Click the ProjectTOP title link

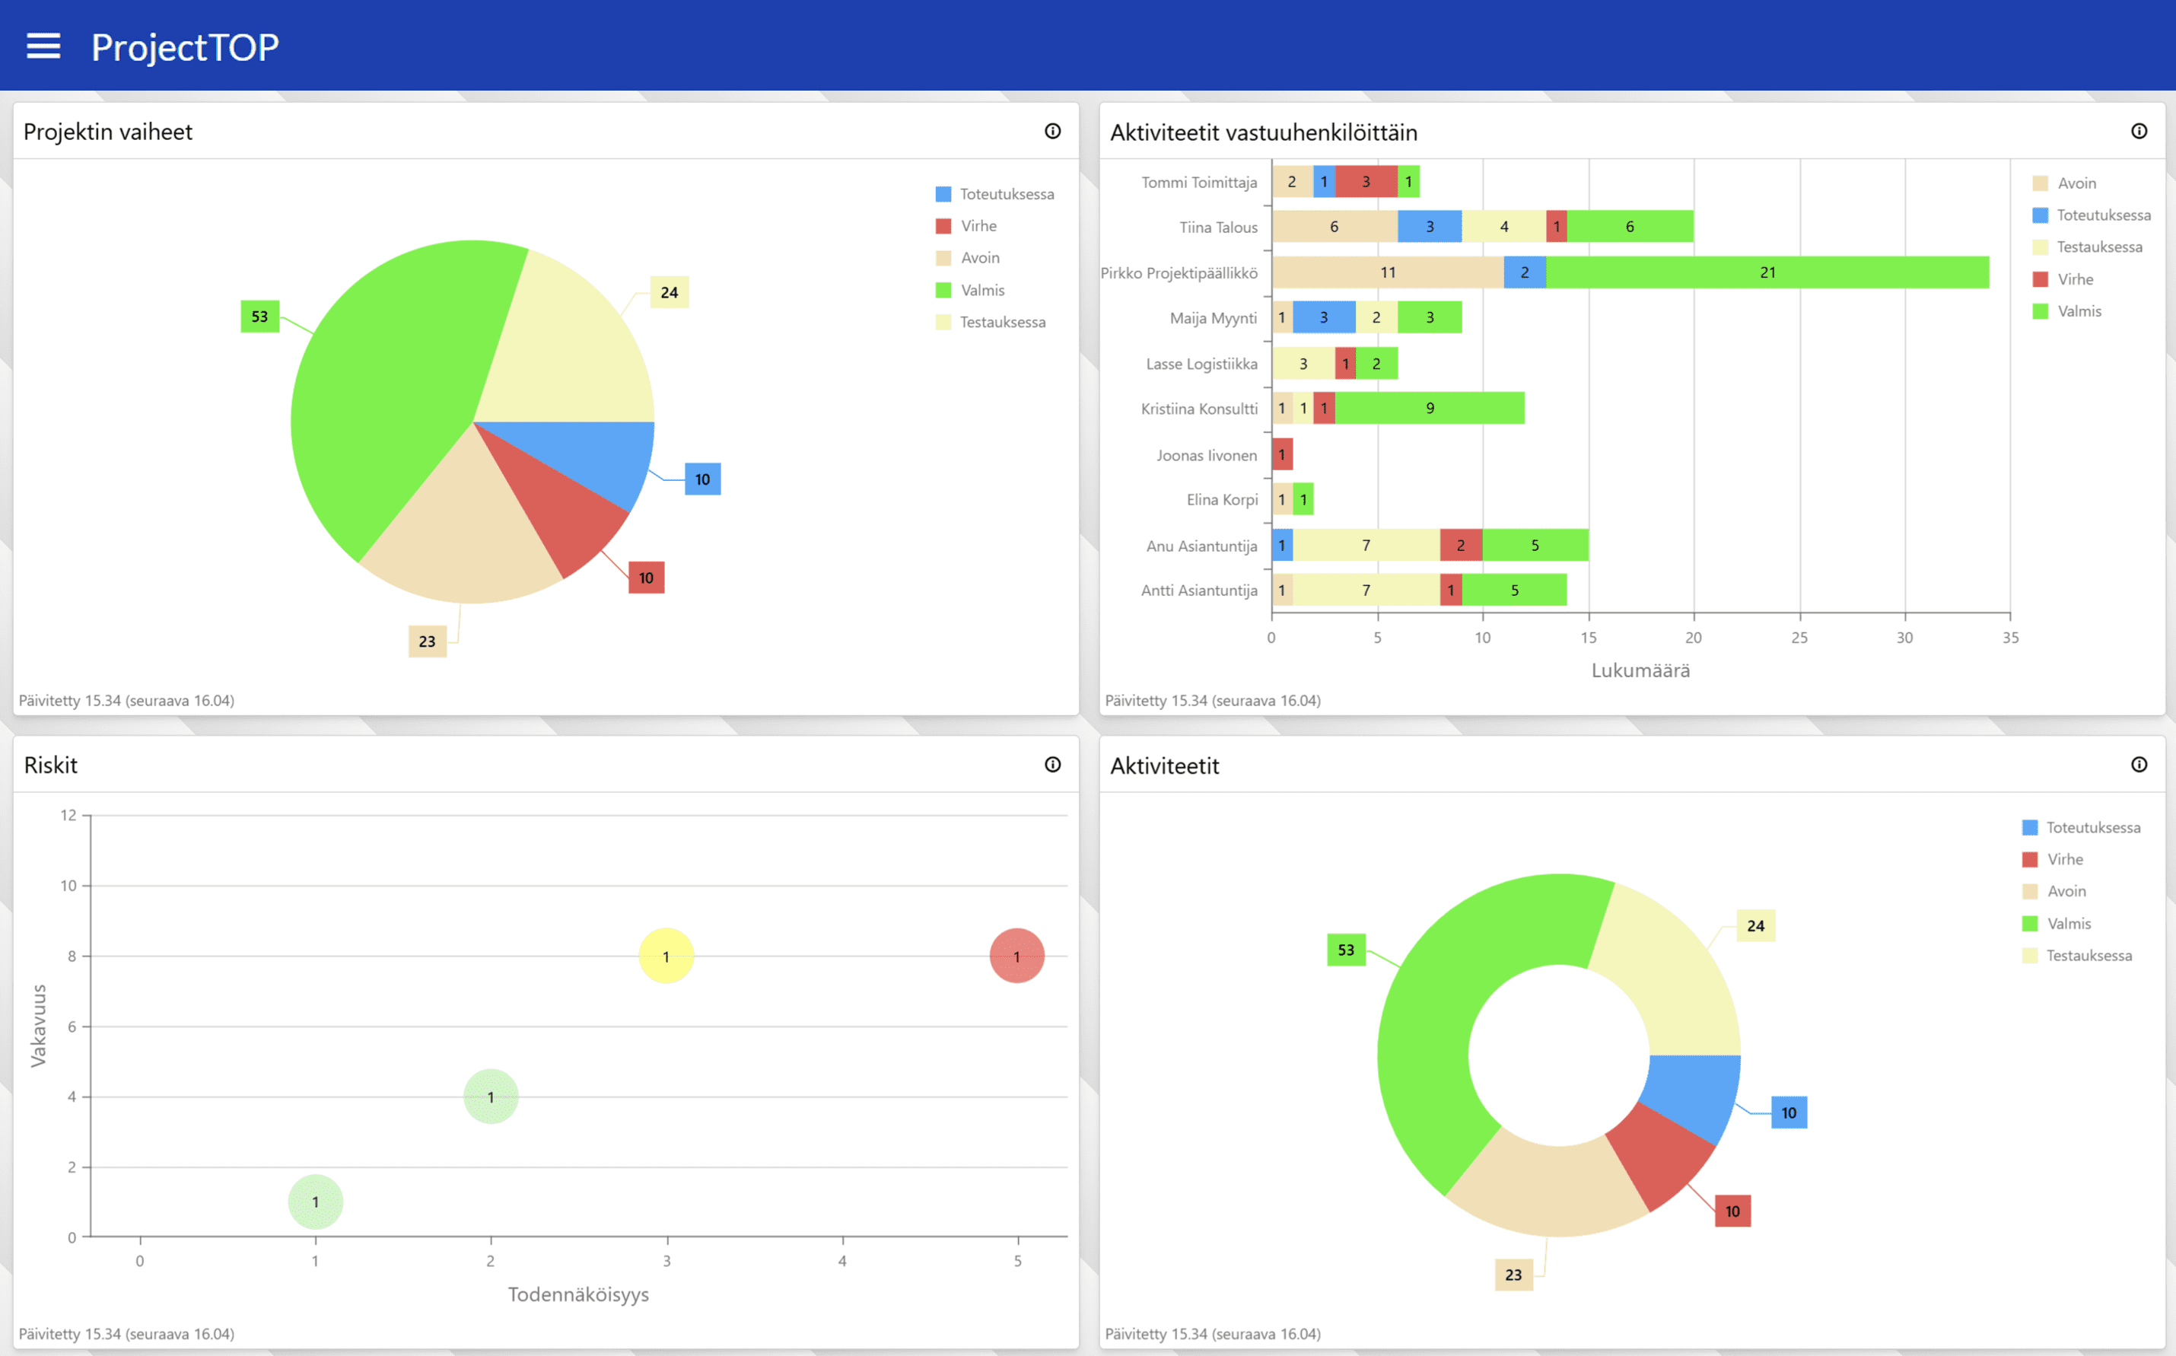[185, 46]
